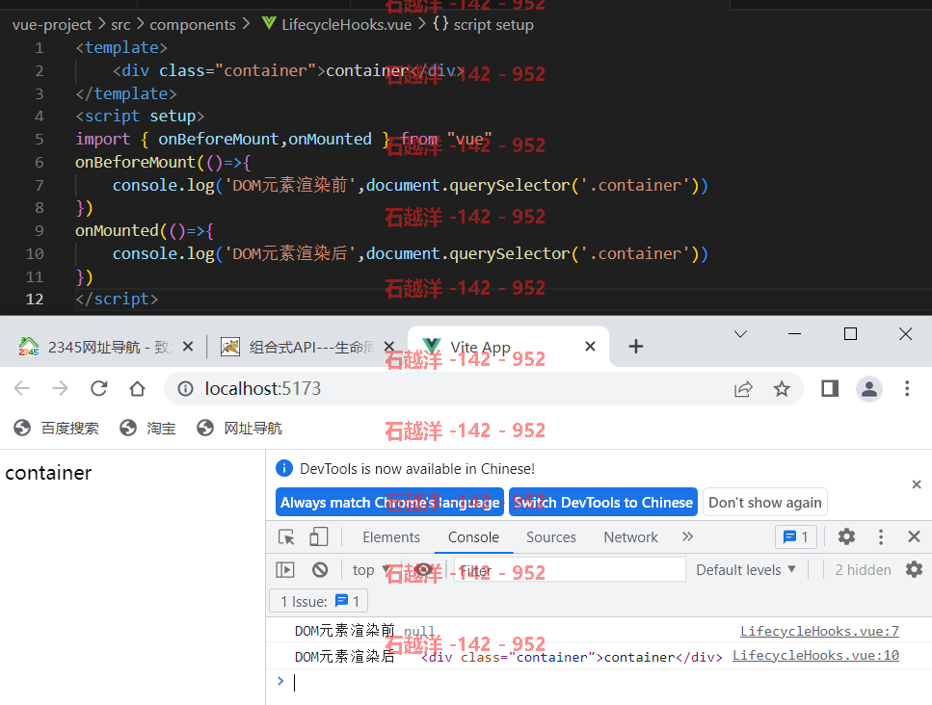
Task: Open DevTools settings gear
Action: coord(846,536)
